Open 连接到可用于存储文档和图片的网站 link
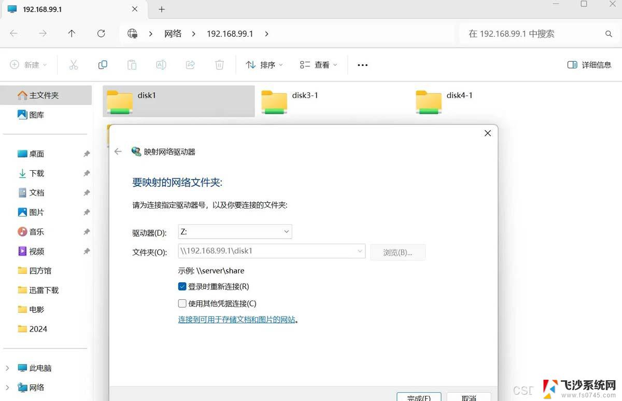 tap(237, 320)
